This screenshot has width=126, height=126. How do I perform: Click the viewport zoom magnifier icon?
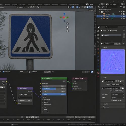[67, 24]
